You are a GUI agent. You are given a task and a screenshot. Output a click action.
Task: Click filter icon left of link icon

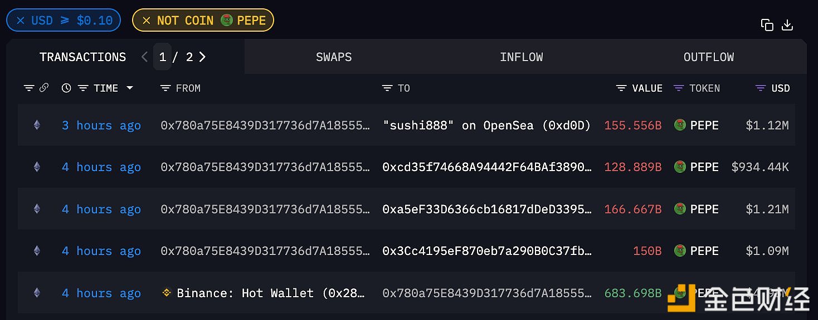pyautogui.click(x=29, y=88)
